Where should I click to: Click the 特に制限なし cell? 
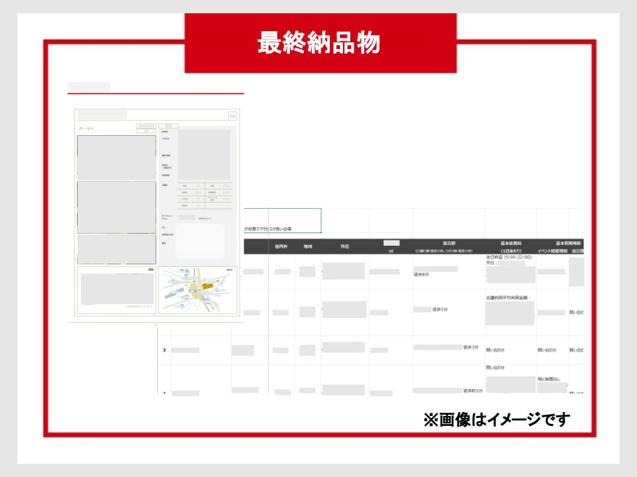[x=549, y=379]
